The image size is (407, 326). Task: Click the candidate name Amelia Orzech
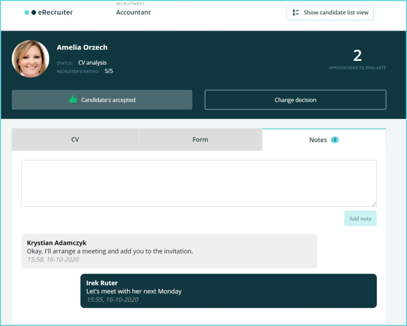point(82,47)
